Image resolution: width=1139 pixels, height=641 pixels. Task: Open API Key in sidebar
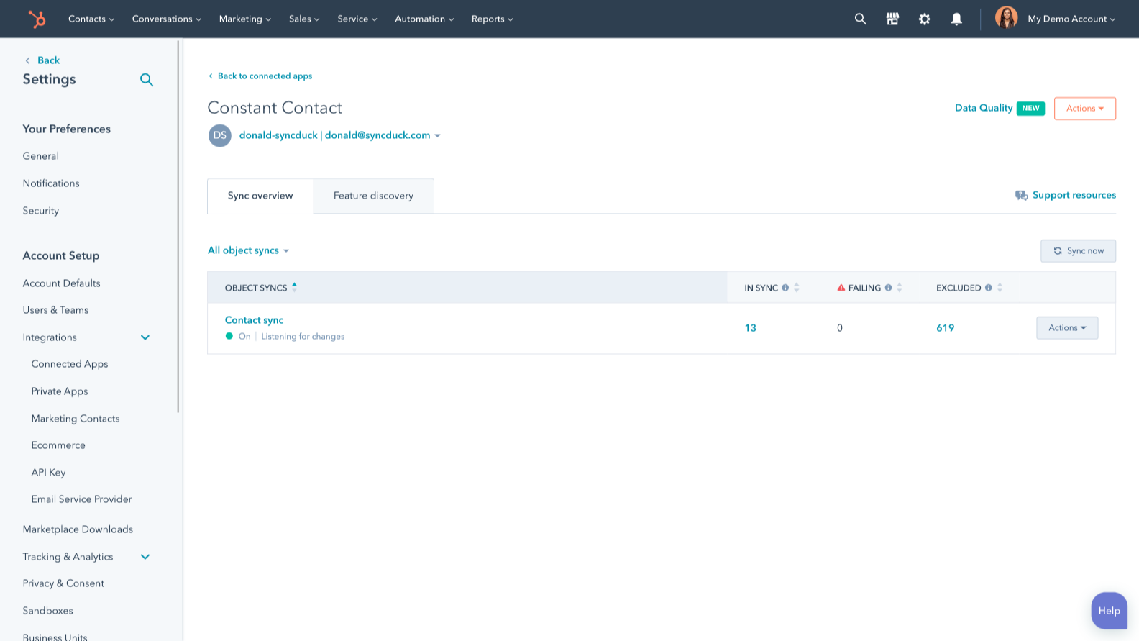tap(48, 473)
